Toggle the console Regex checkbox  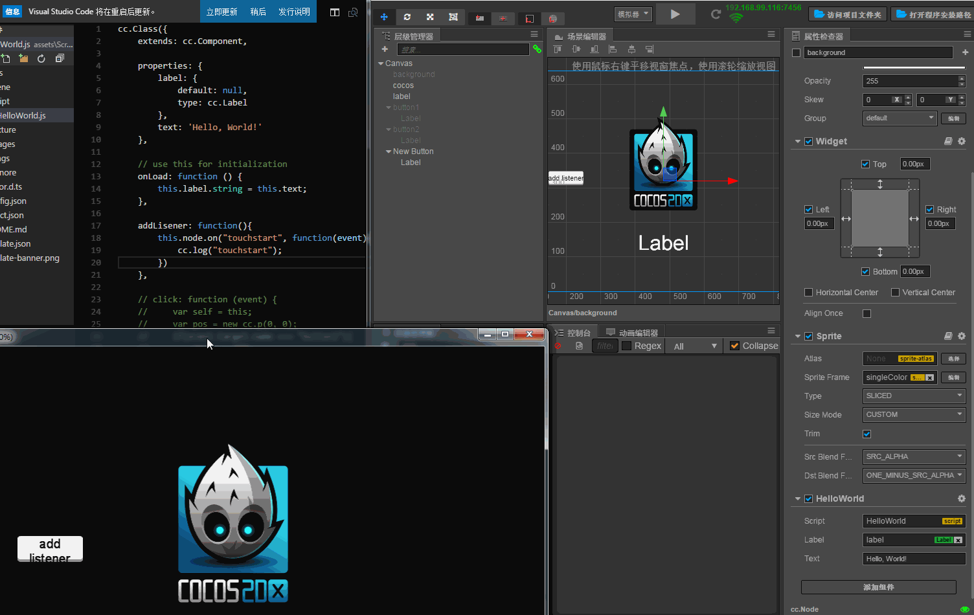(626, 346)
